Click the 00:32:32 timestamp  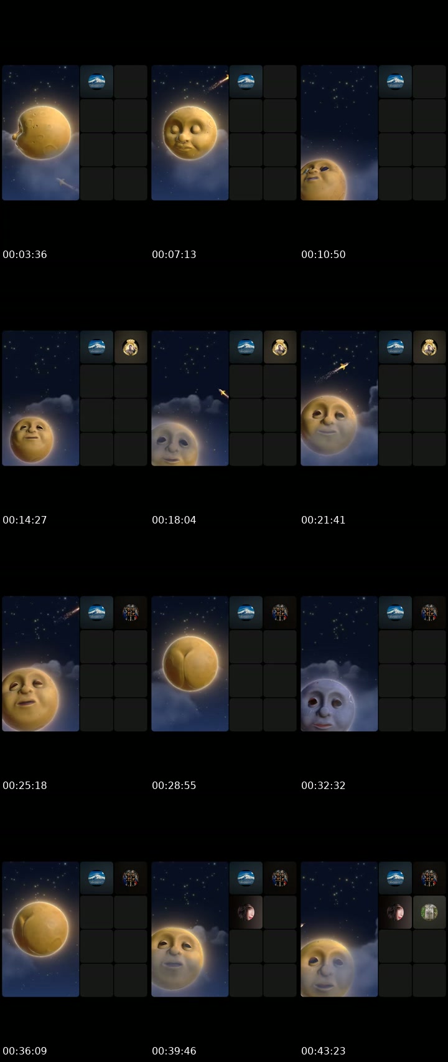tap(324, 785)
